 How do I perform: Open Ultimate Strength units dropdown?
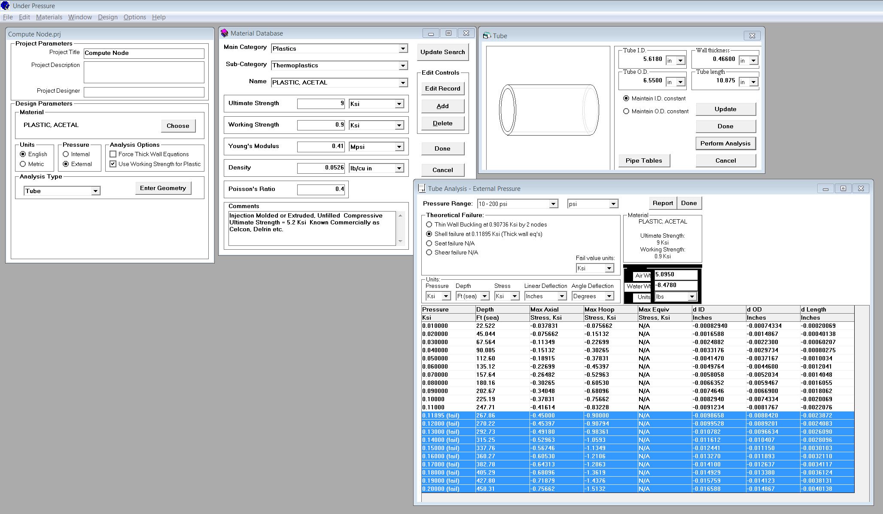click(x=399, y=104)
